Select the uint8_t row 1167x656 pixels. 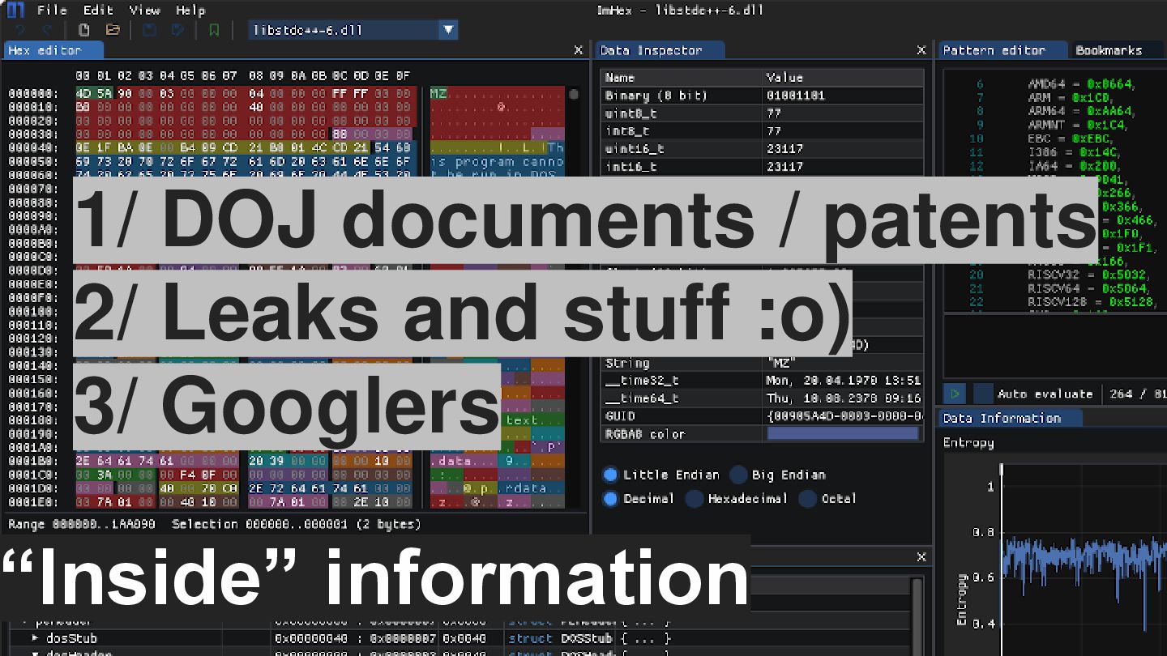763,113
